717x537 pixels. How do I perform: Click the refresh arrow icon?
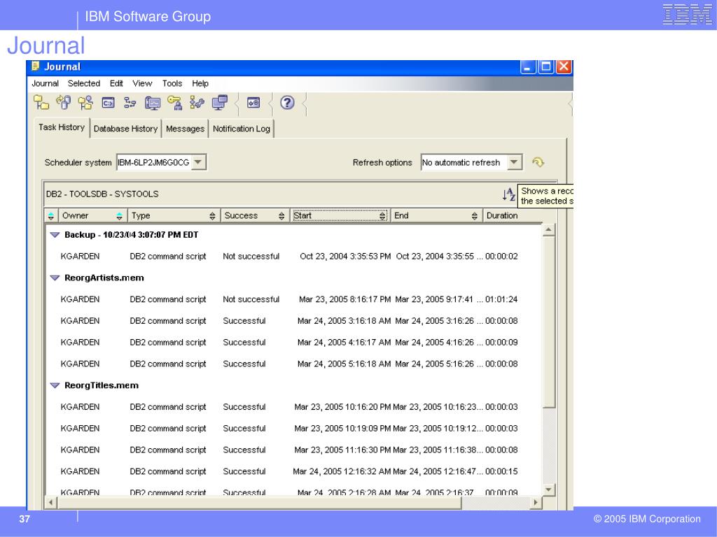click(538, 162)
